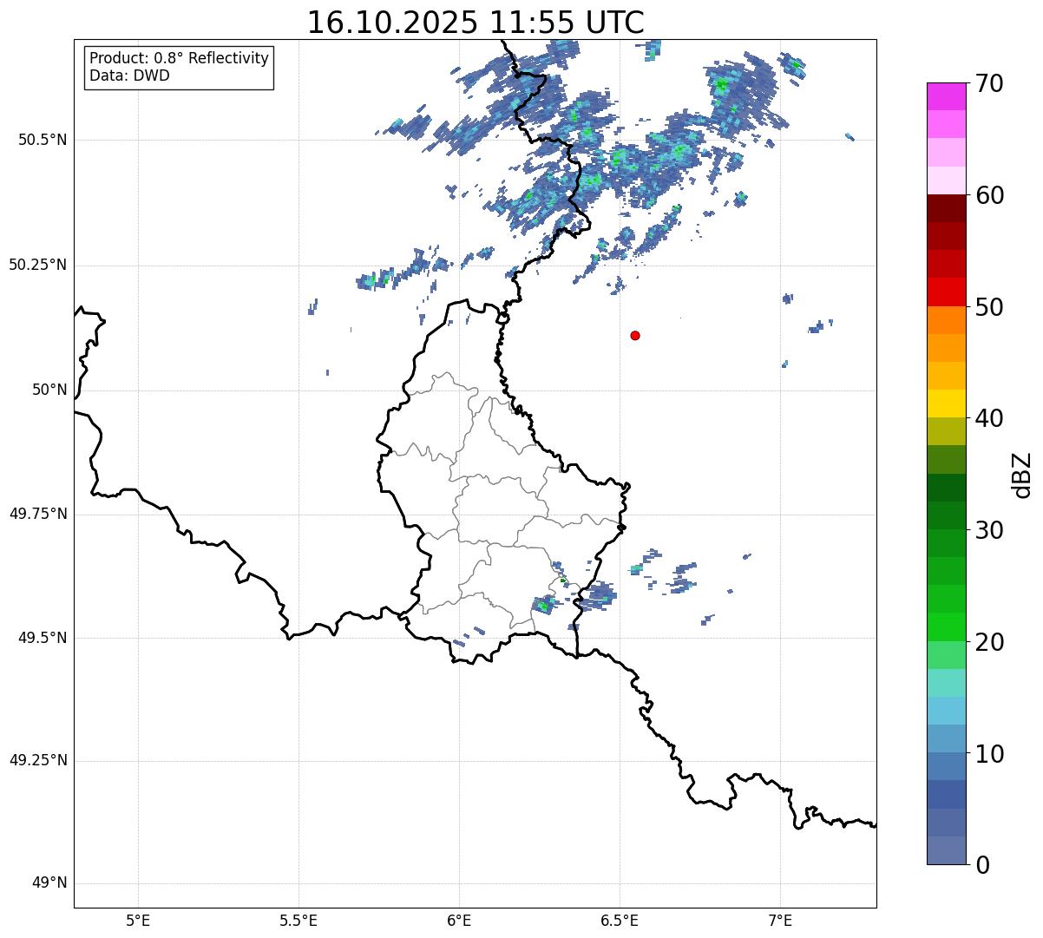Click the 49°N latitude label
Viewport: 1043px width, 938px height.
pyautogui.click(x=49, y=883)
